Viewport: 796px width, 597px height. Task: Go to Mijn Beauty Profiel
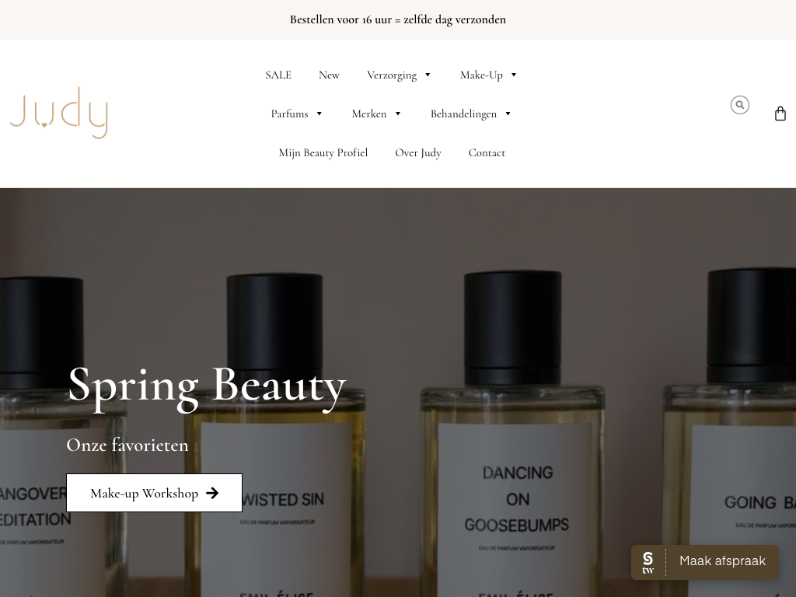[x=323, y=153]
